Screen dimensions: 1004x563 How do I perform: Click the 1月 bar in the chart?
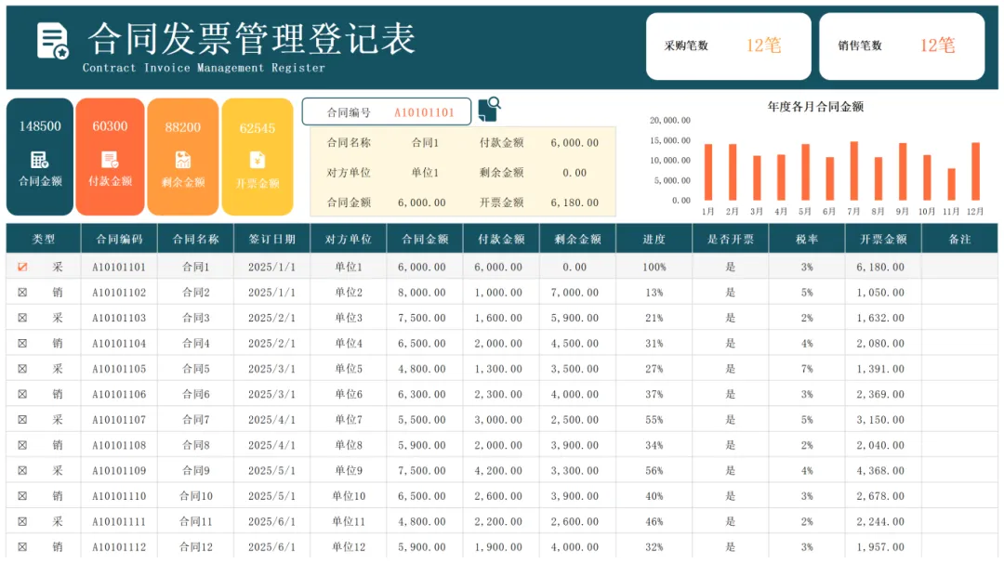pos(708,172)
